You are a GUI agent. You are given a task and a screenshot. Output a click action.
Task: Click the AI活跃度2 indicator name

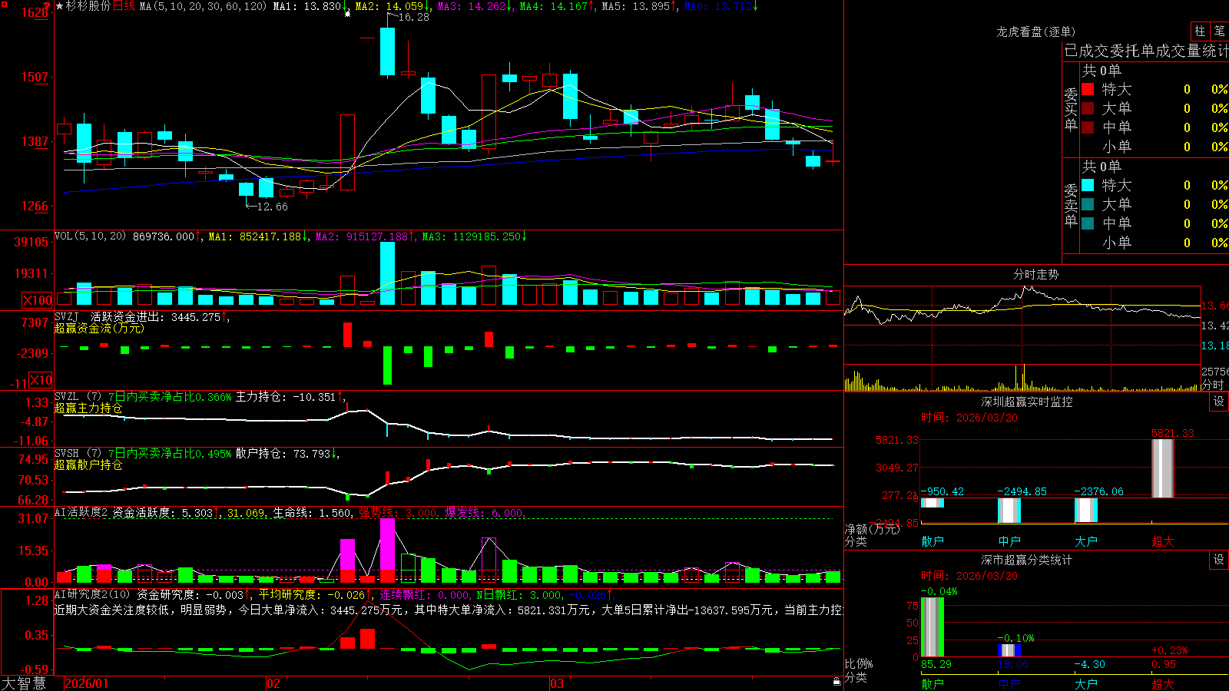[x=81, y=513]
